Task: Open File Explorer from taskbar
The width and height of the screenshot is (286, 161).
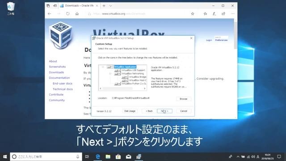Action: pyautogui.click(x=108, y=157)
